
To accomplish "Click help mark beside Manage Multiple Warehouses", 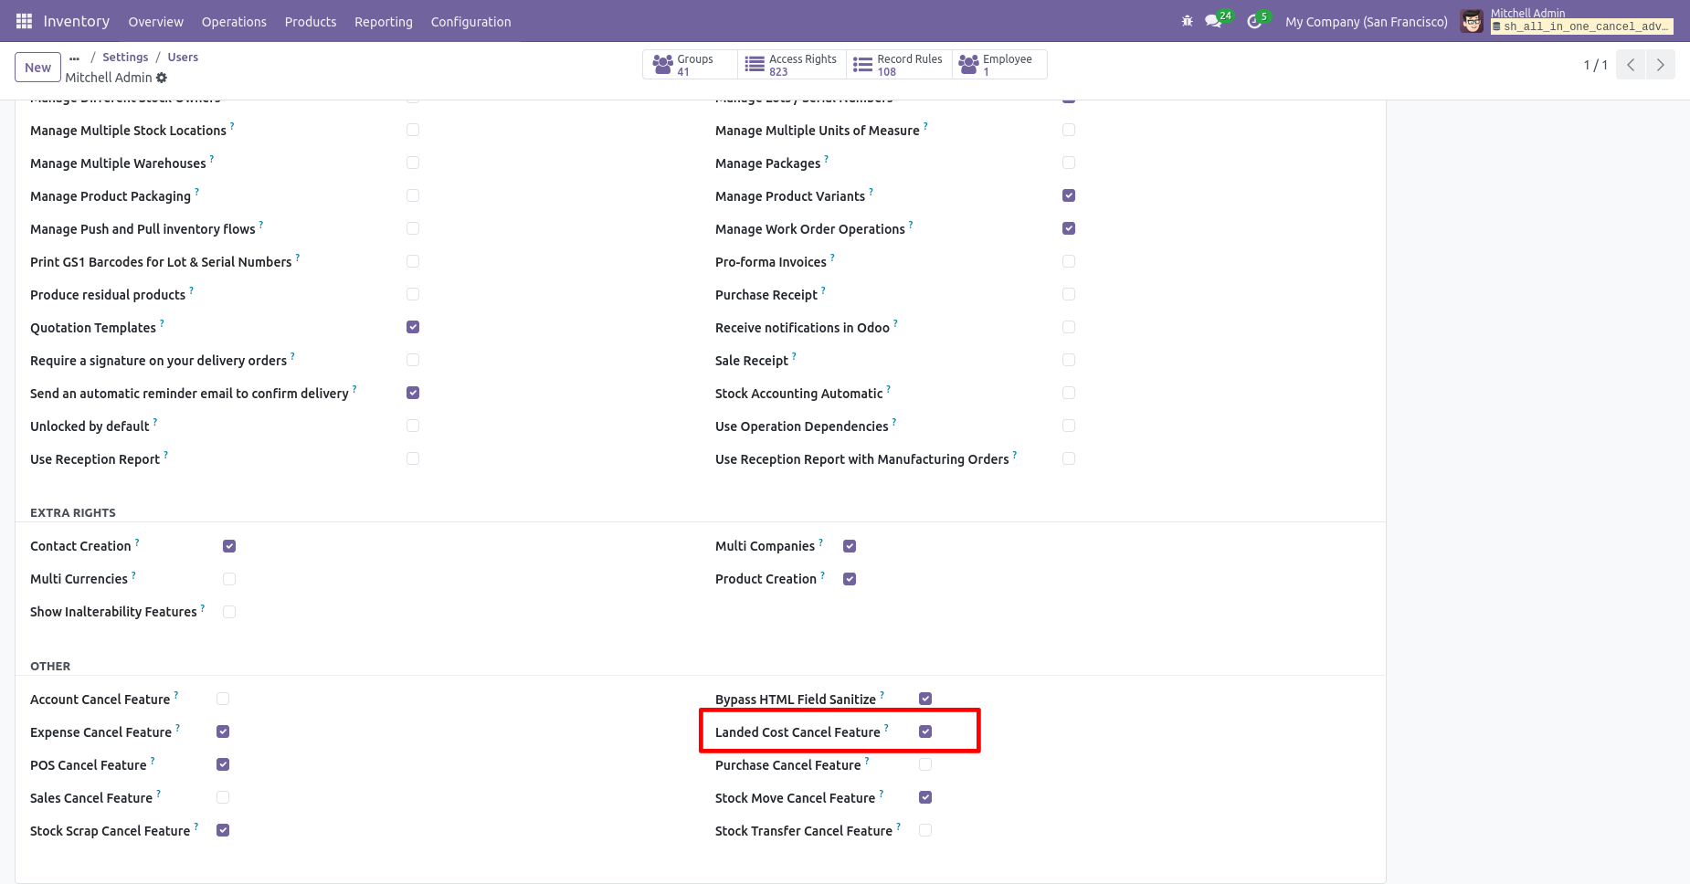I will [212, 160].
